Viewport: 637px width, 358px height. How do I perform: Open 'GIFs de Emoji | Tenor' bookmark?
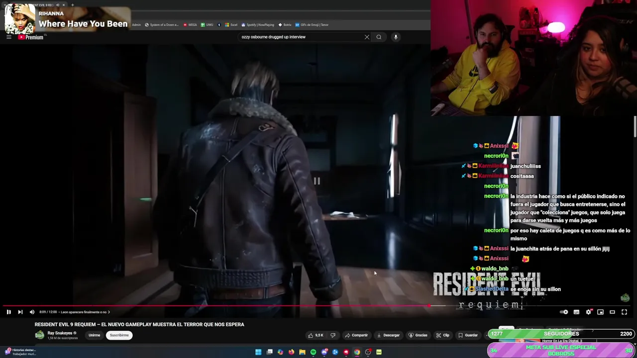point(312,24)
